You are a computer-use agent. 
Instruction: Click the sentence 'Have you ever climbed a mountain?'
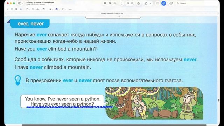click(x=56, y=49)
